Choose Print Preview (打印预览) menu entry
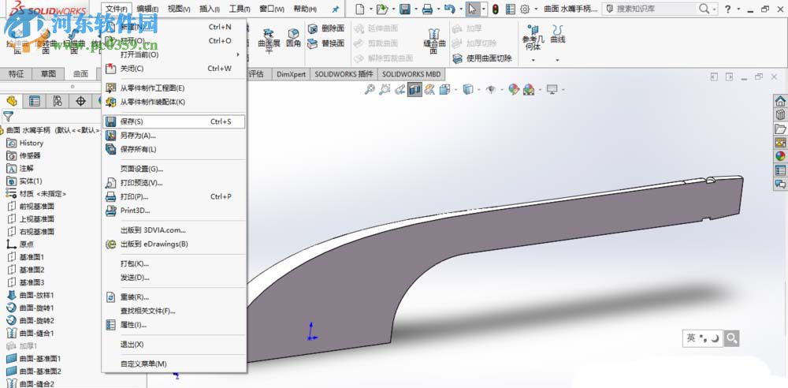Viewport: 788px width, 388px height. pos(174,183)
